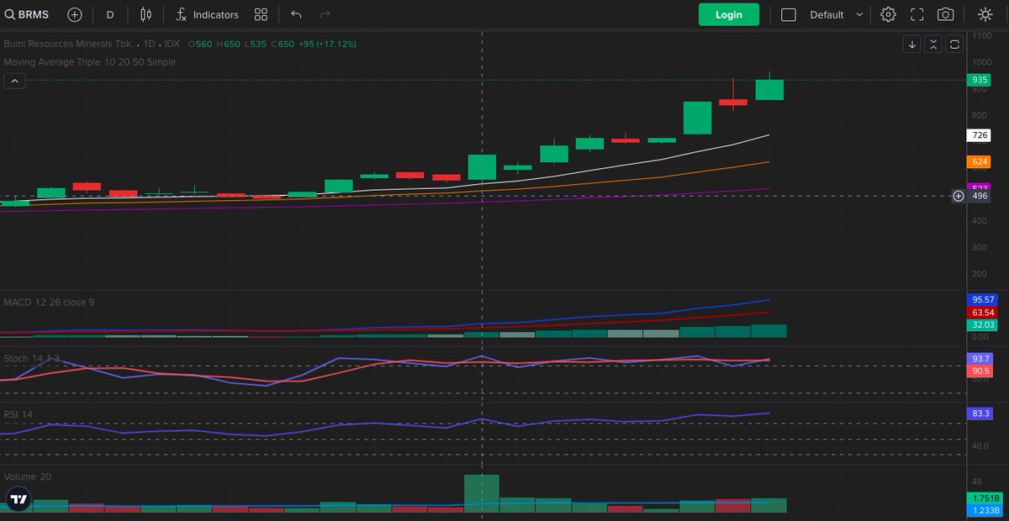Collapse the pane with the down-arrow-to-line icon
The width and height of the screenshot is (1009, 521).
pyautogui.click(x=933, y=45)
